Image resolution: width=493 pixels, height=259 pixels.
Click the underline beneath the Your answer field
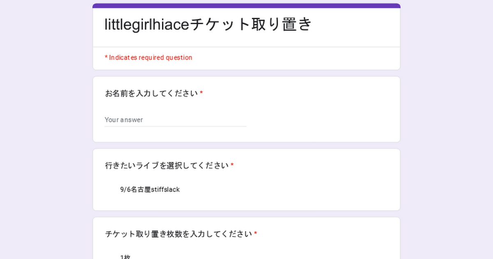[175, 126]
